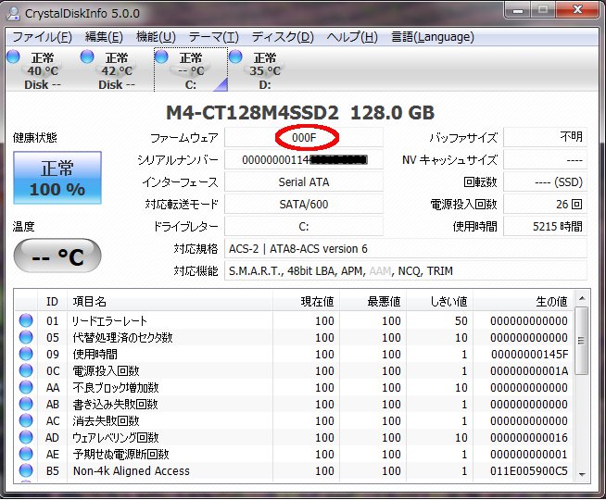Click status orb for 42 °C disk
This screenshot has width=606, height=500.
(x=87, y=56)
